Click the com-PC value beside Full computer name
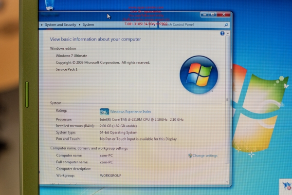The height and width of the screenshot is (195, 292). coord(106,162)
